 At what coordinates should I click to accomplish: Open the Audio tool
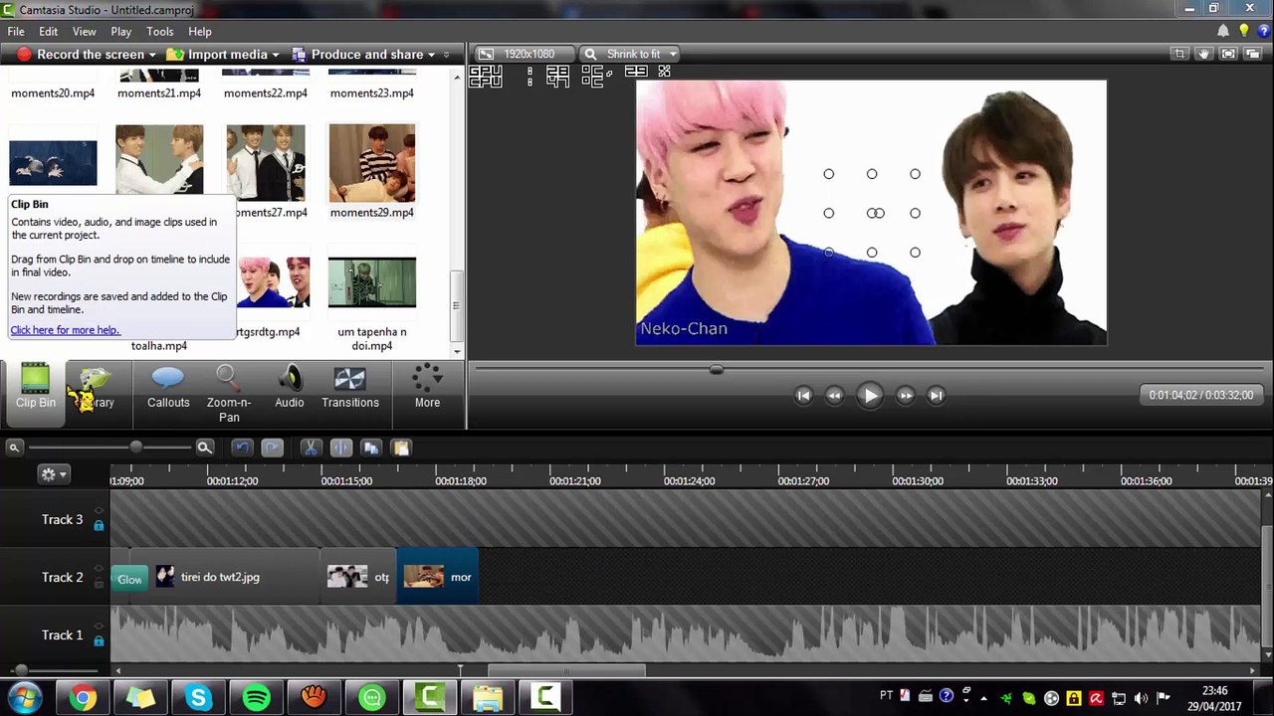pyautogui.click(x=290, y=388)
